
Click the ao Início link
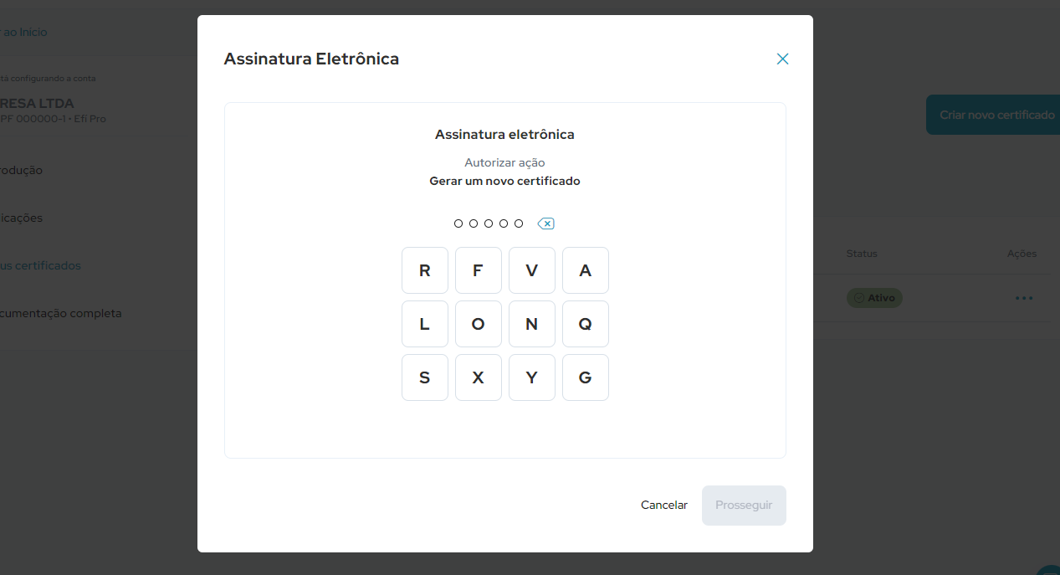click(x=25, y=32)
